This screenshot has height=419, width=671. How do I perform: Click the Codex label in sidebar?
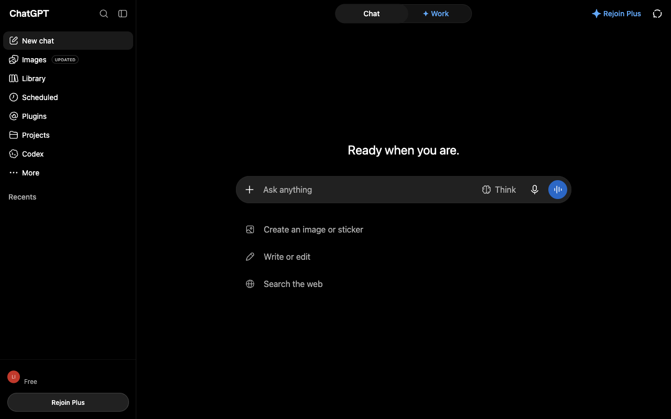[33, 154]
